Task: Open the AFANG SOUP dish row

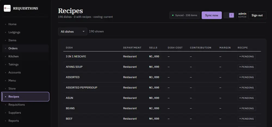Action: coord(162,67)
